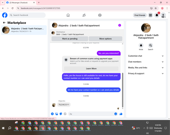
Task: Open more actions plus icon in composer
Action: pos(52,114)
